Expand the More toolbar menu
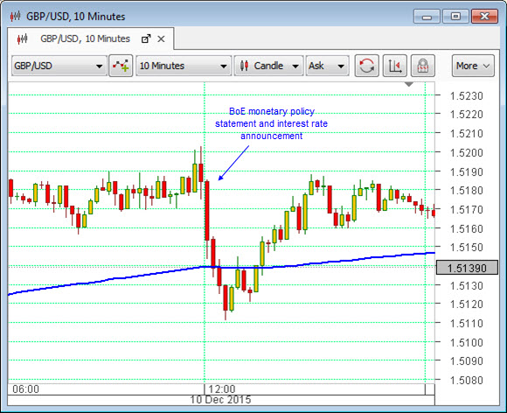The height and width of the screenshot is (413, 507). (x=473, y=66)
